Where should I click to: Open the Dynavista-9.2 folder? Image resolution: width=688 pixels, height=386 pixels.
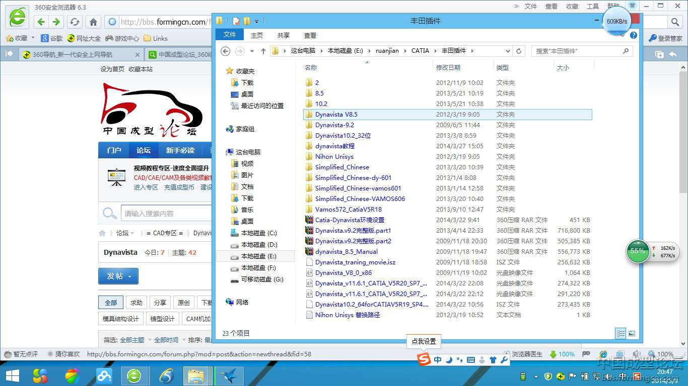(x=334, y=125)
